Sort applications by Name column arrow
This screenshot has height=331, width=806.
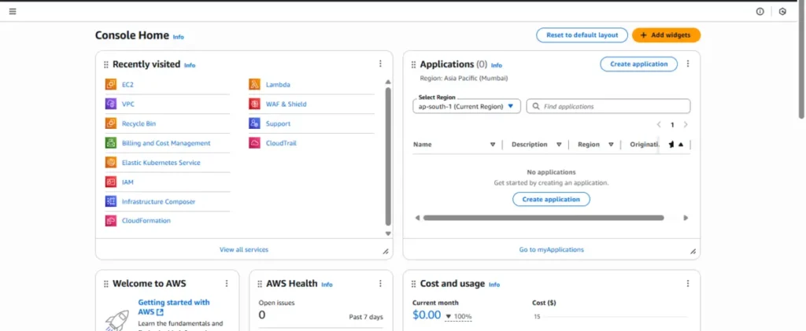[493, 145]
